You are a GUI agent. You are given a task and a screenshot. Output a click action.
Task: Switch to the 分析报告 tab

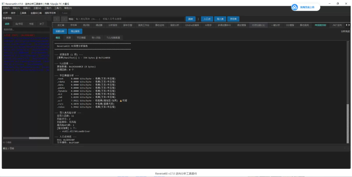tap(113, 25)
